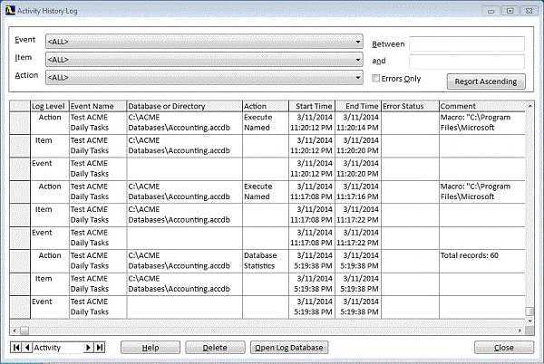544x364 pixels.
Task: Enable the Errors Only checkbox
Action: (x=375, y=78)
